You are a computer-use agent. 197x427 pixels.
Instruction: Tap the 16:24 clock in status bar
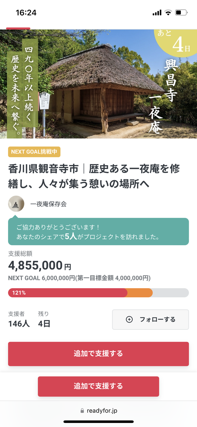pos(26,13)
